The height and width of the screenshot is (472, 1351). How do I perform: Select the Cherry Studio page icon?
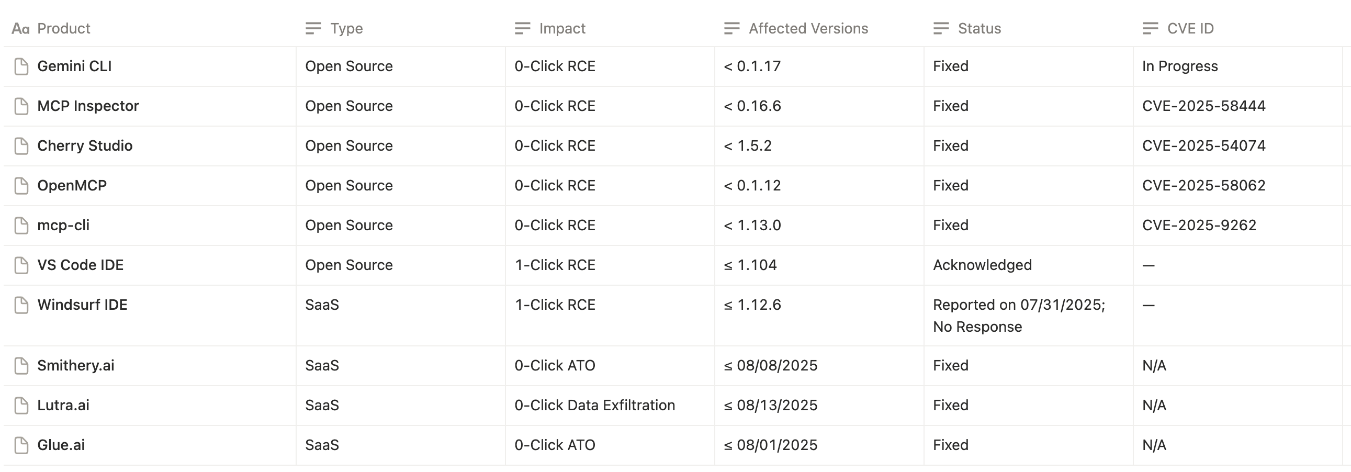coord(21,147)
